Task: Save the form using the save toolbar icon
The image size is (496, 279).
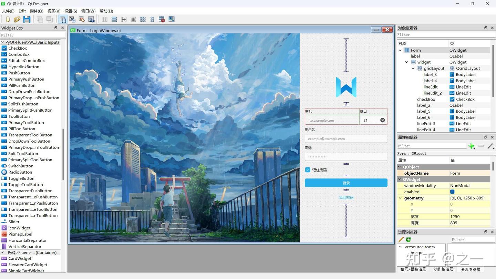Action: (27, 19)
